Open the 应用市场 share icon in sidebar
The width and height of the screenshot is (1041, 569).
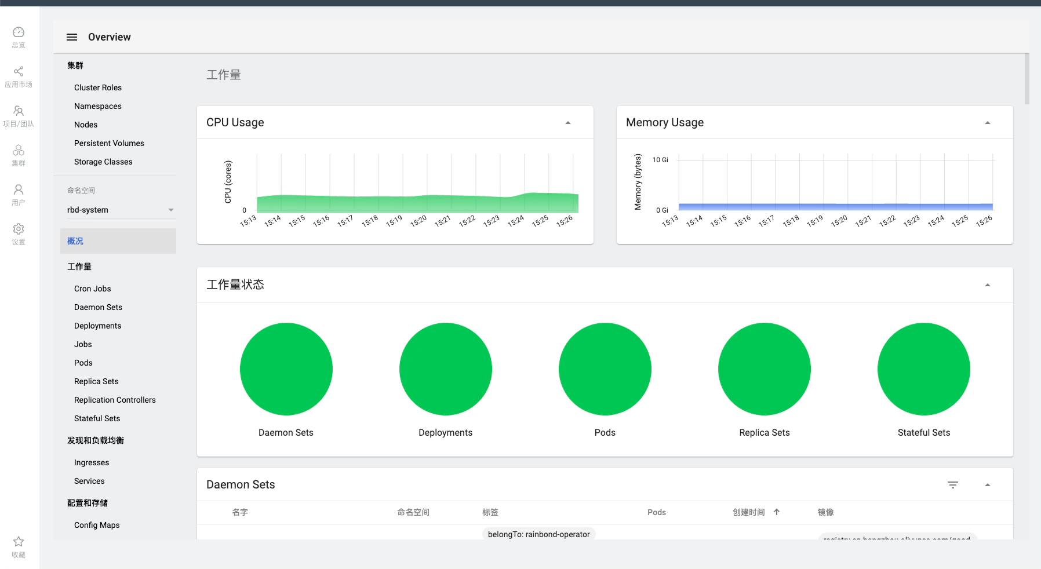(19, 72)
